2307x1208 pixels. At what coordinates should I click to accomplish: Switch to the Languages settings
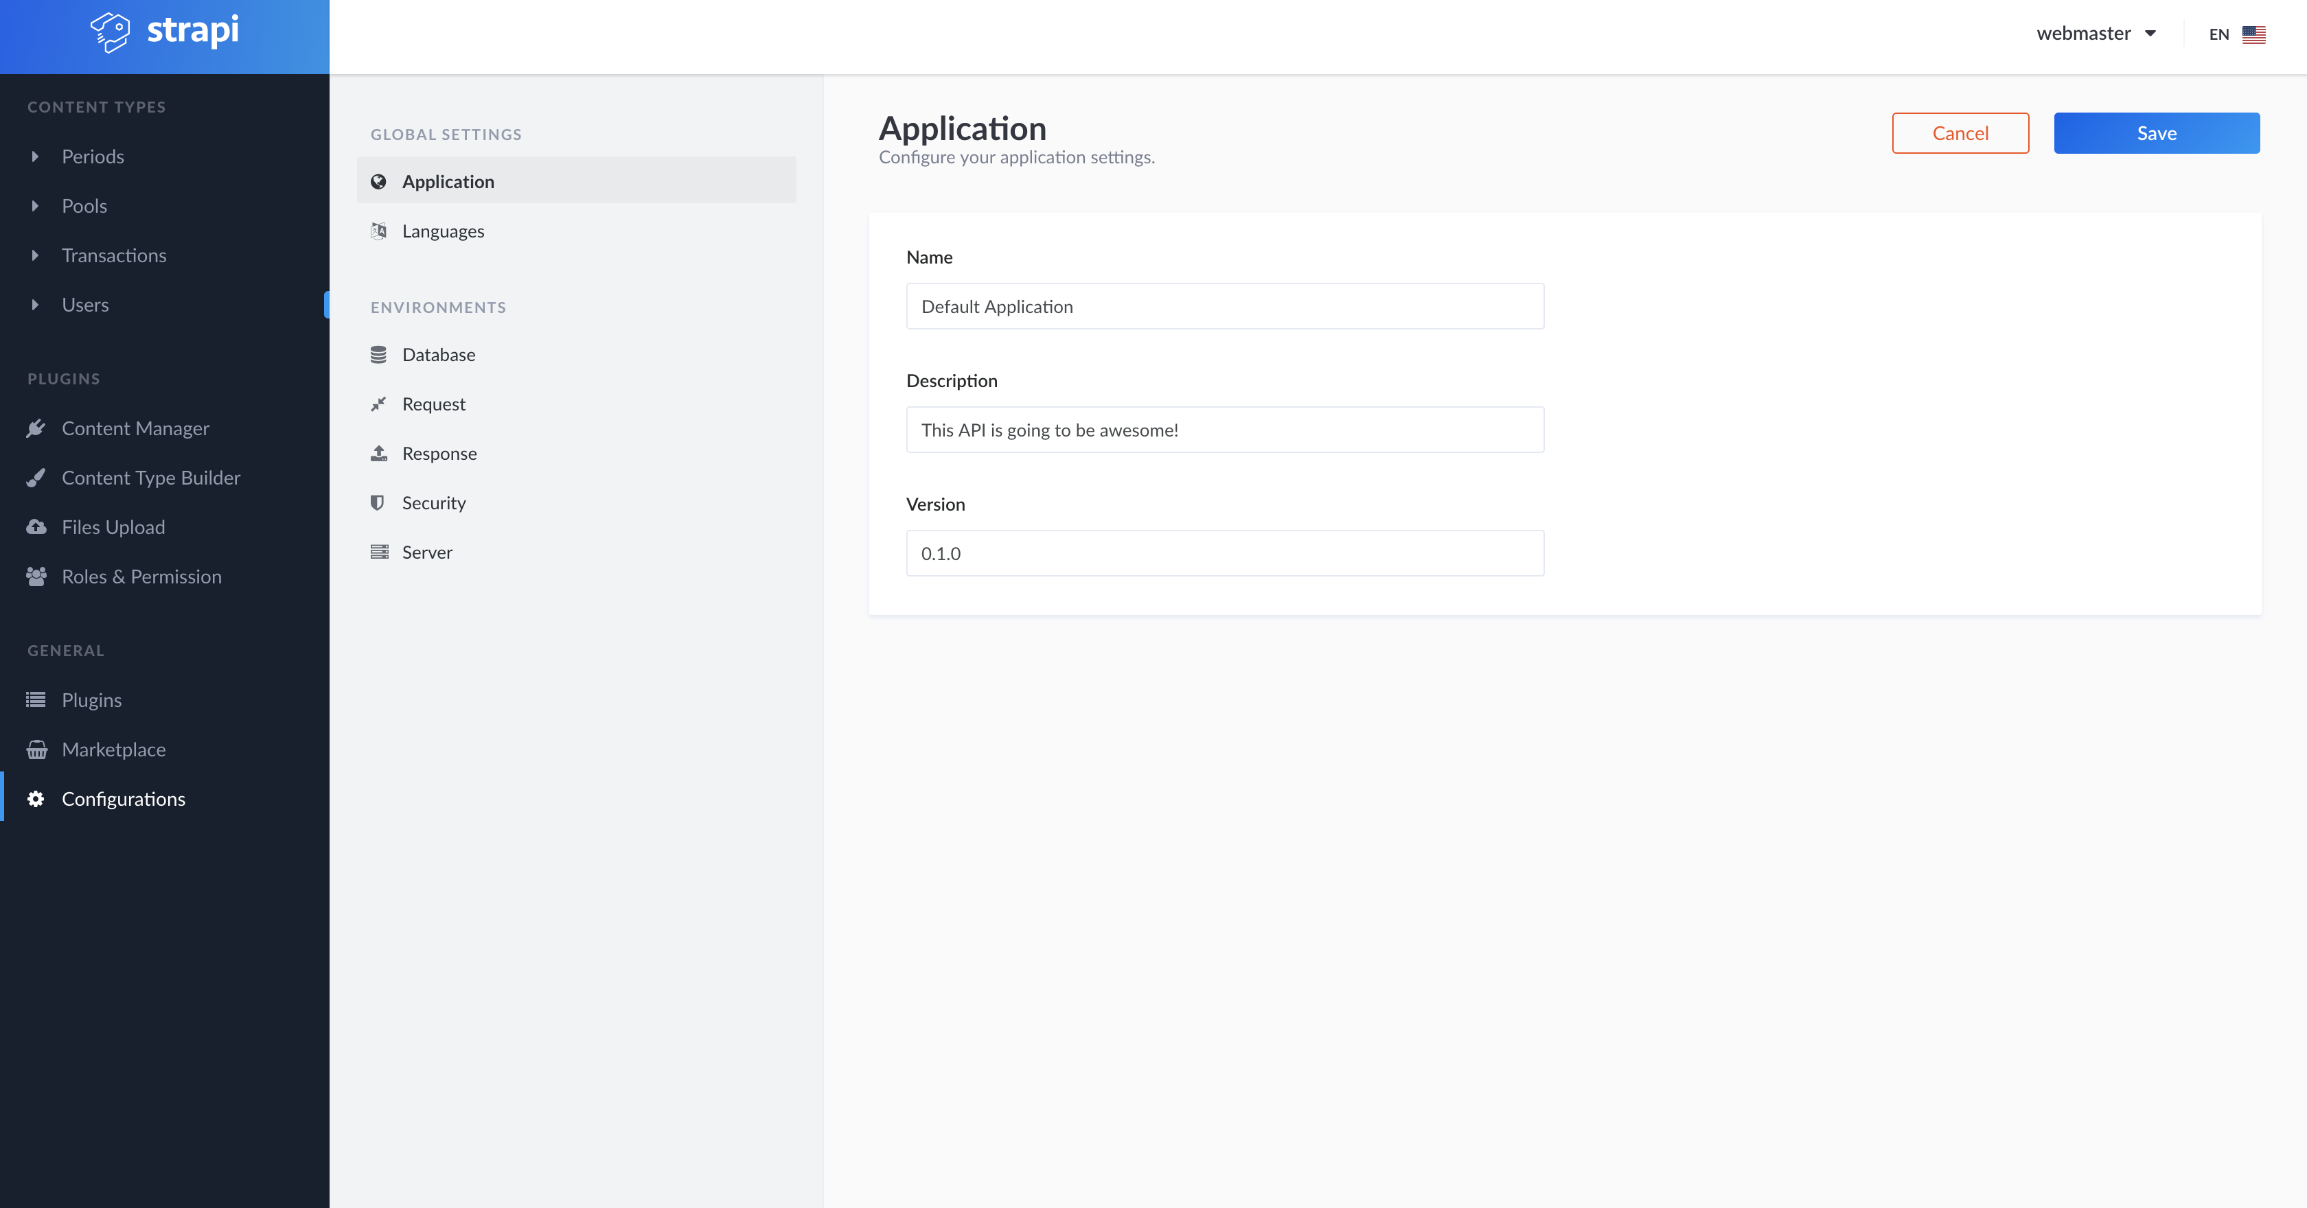[x=442, y=230]
